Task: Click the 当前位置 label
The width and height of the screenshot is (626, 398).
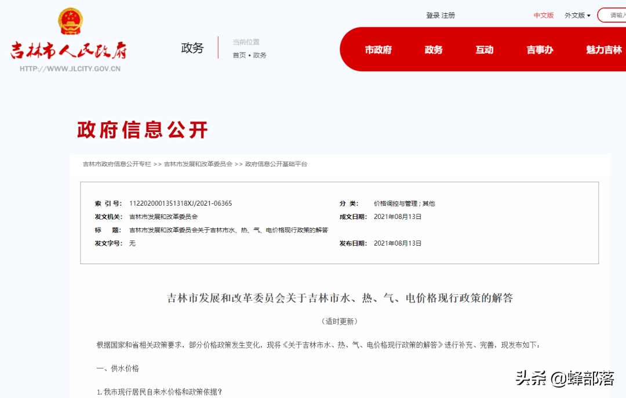Action: [246, 42]
